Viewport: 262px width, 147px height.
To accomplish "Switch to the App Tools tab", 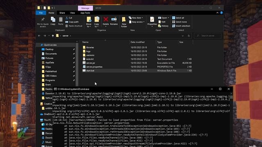I will tap(85, 13).
